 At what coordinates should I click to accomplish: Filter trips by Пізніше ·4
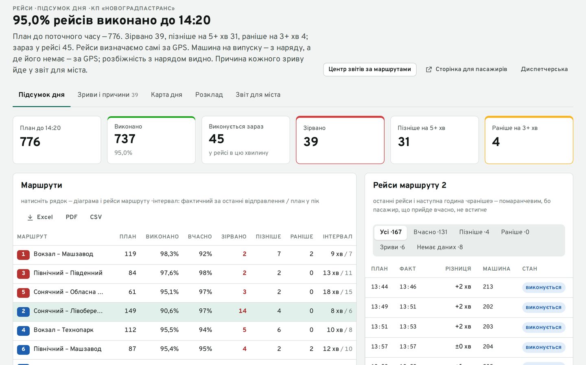(x=474, y=232)
